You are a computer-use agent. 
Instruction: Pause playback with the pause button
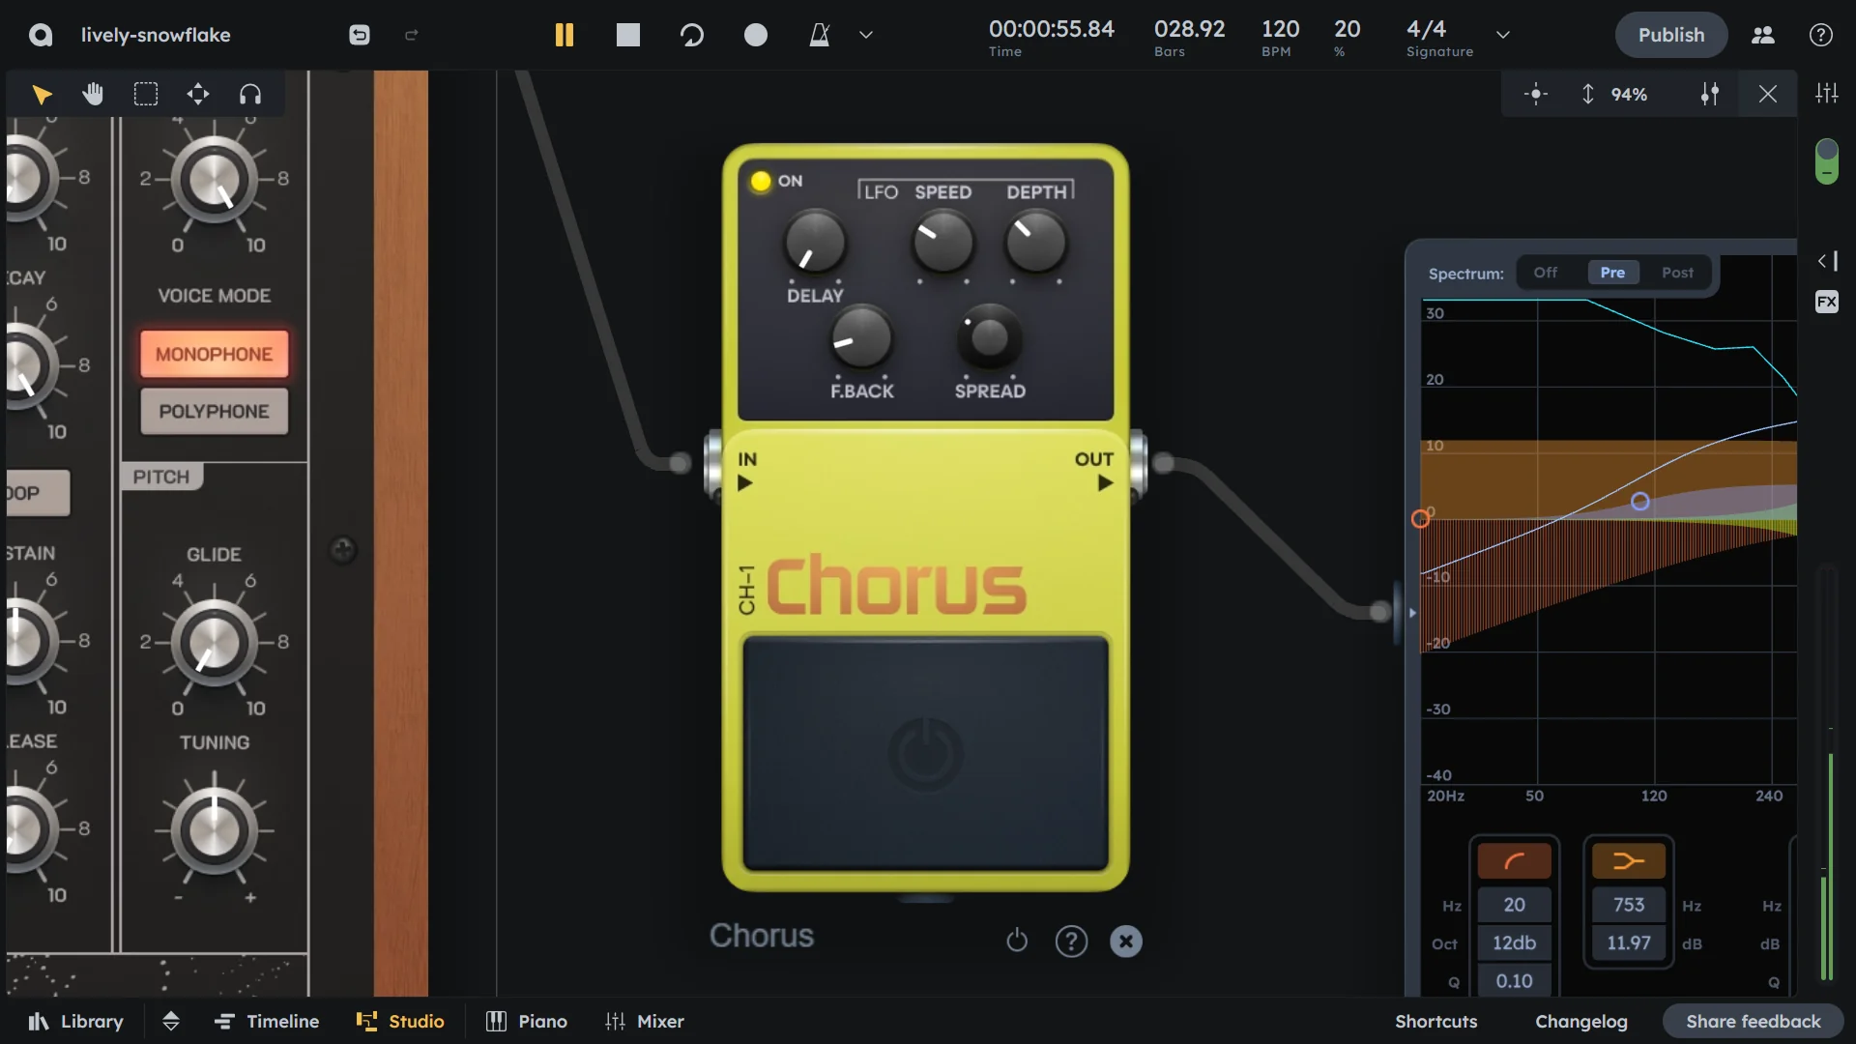565,35
